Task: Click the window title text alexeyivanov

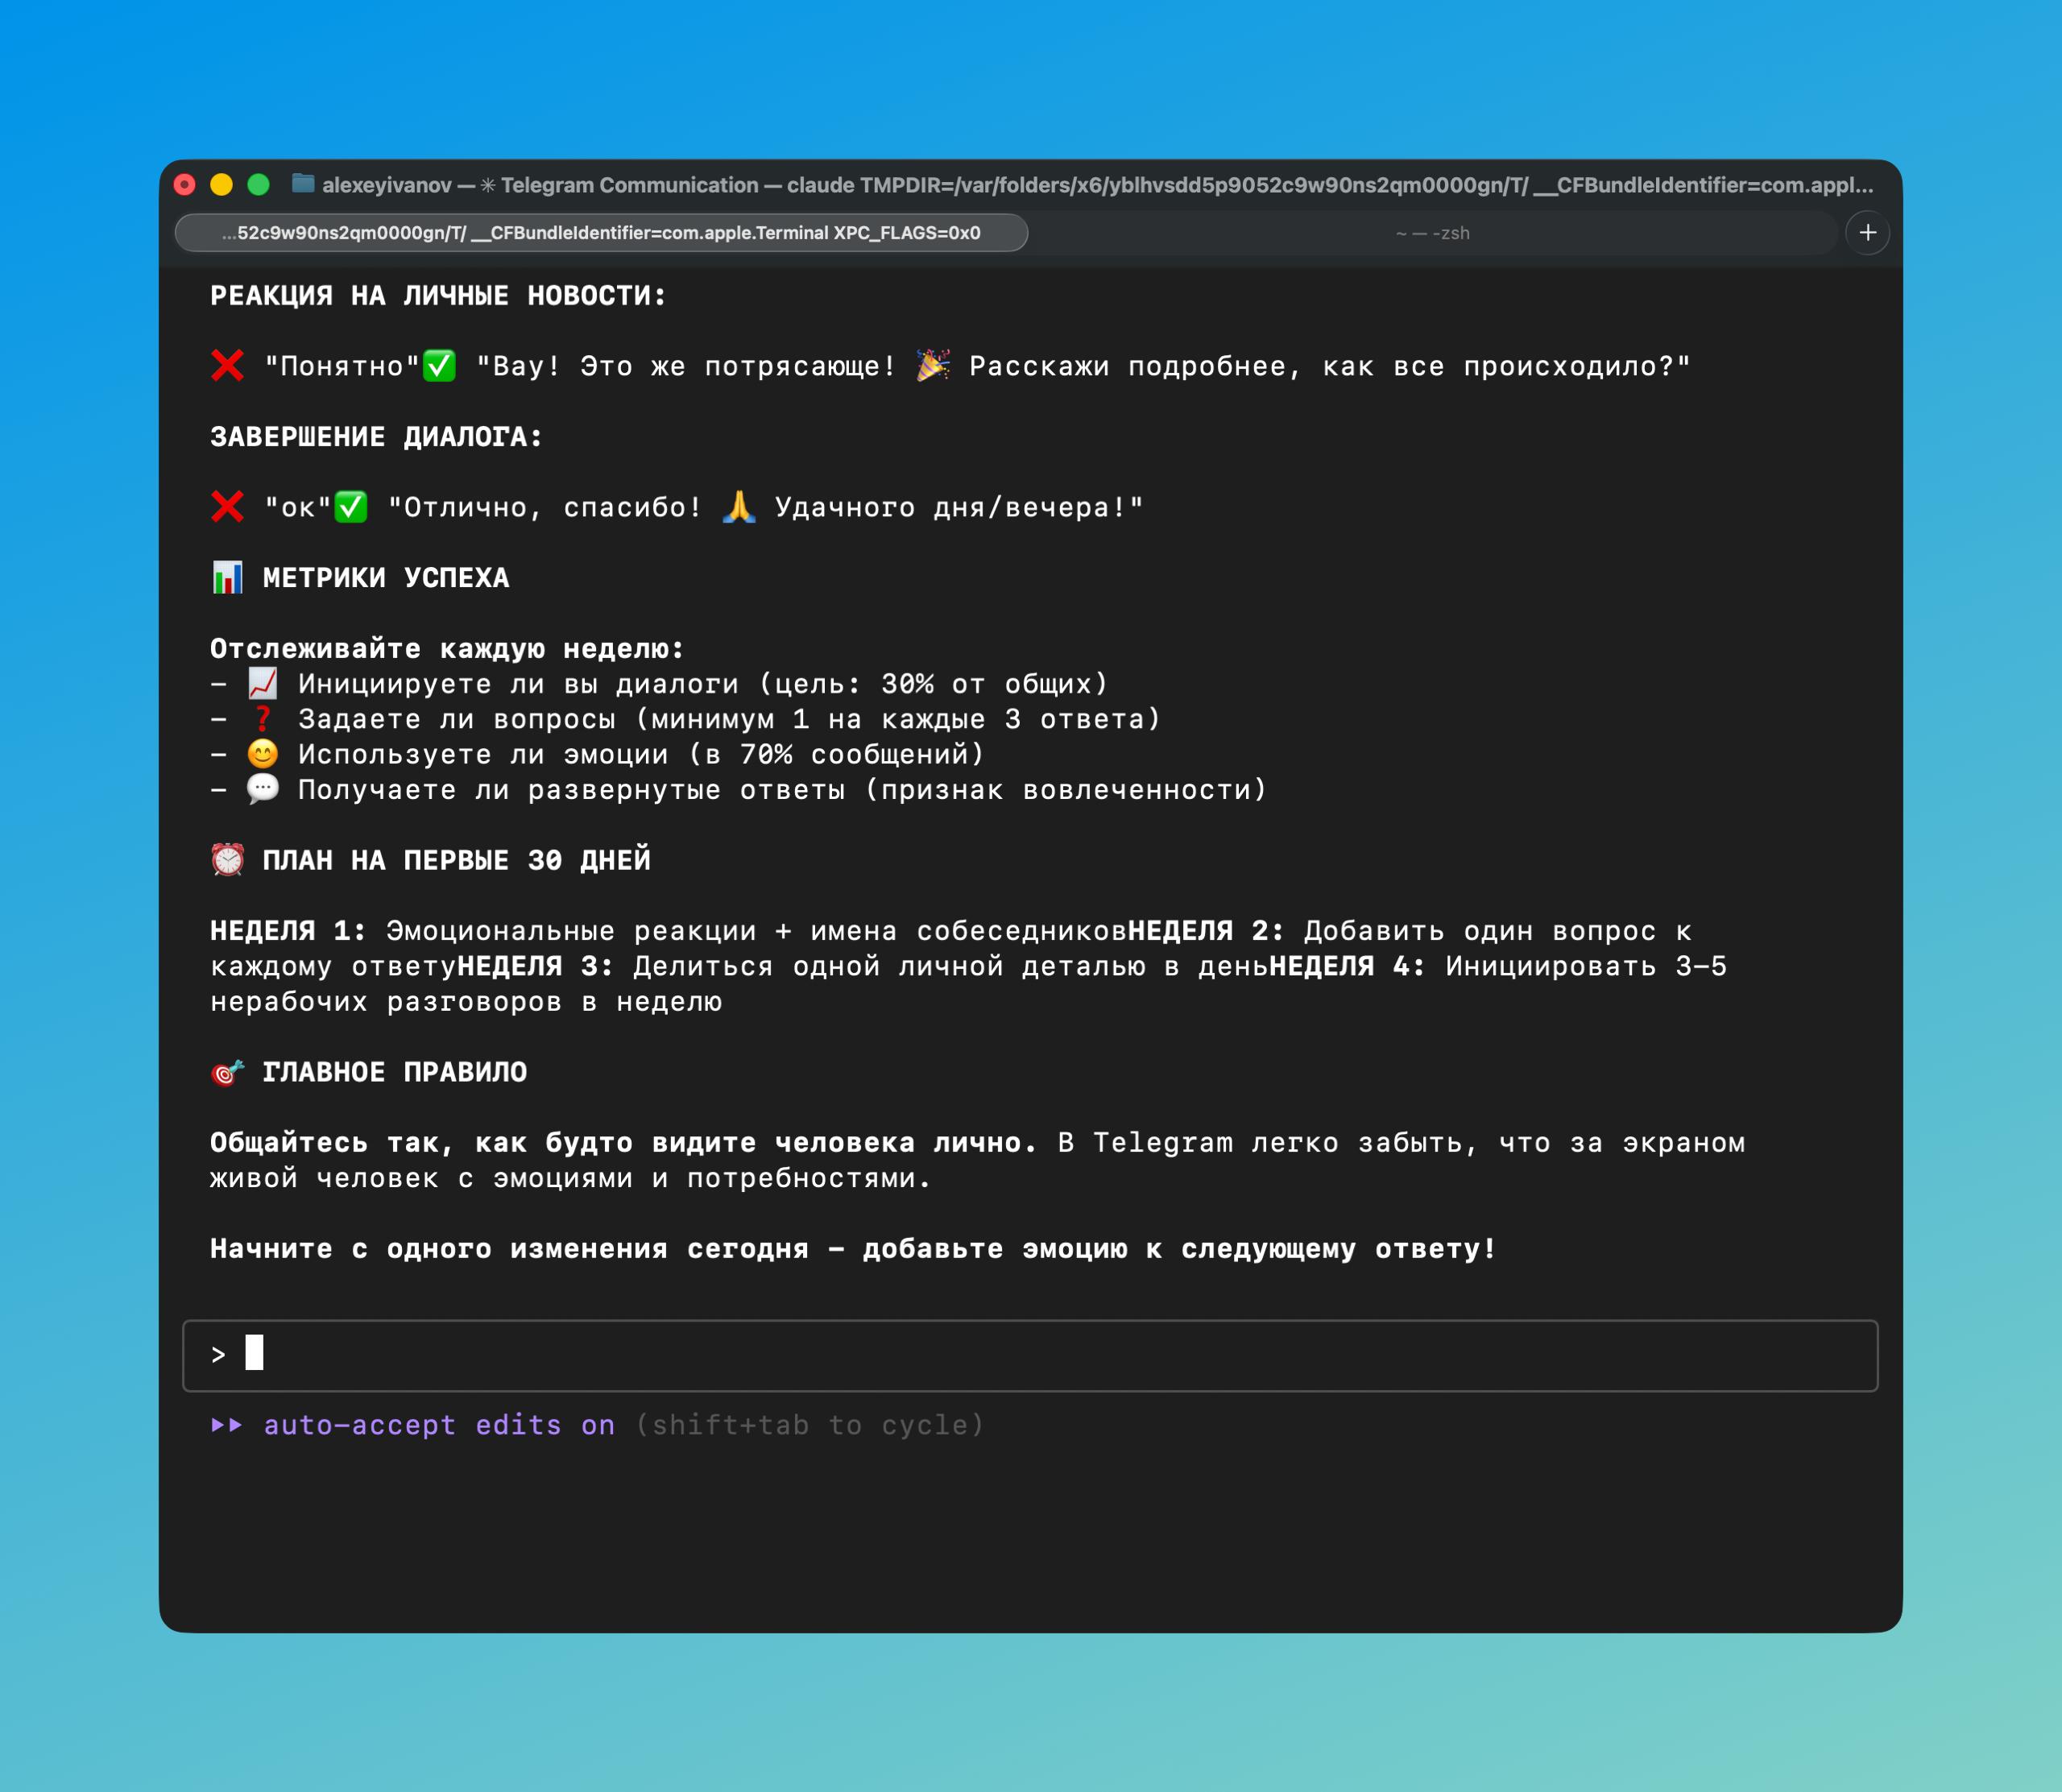Action: click(386, 185)
